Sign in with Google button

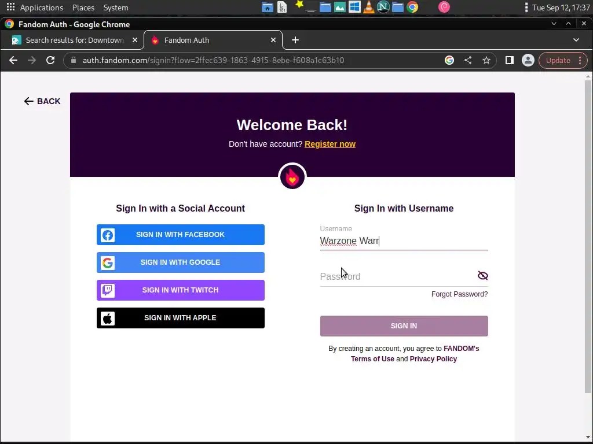(x=181, y=262)
